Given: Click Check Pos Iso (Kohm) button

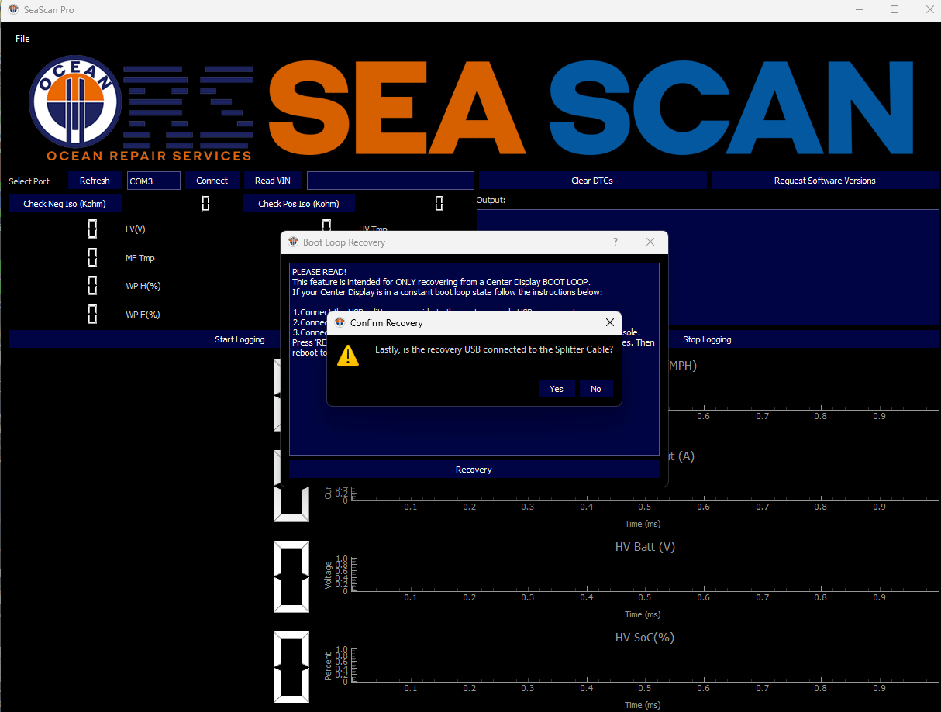Looking at the screenshot, I should [298, 204].
